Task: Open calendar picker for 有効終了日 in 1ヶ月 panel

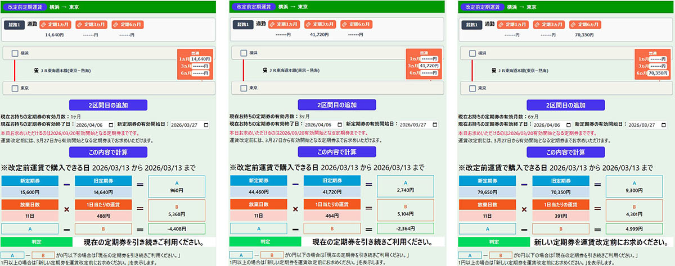Action: [x=110, y=125]
